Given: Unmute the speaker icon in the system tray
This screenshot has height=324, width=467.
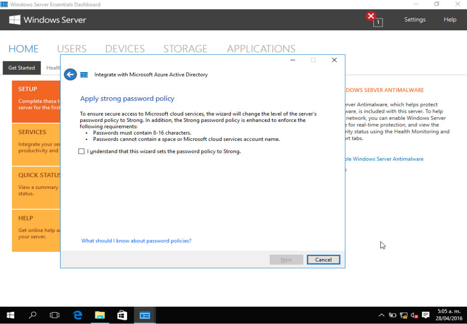Looking at the screenshot, I should [x=413, y=314].
